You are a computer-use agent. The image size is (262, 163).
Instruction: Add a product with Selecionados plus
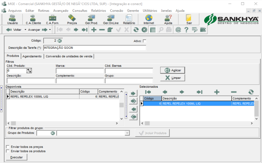coord(217,92)
